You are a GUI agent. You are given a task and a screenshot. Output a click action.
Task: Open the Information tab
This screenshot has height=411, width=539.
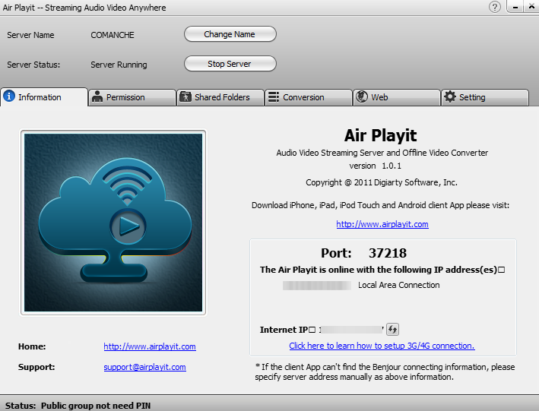(x=44, y=97)
